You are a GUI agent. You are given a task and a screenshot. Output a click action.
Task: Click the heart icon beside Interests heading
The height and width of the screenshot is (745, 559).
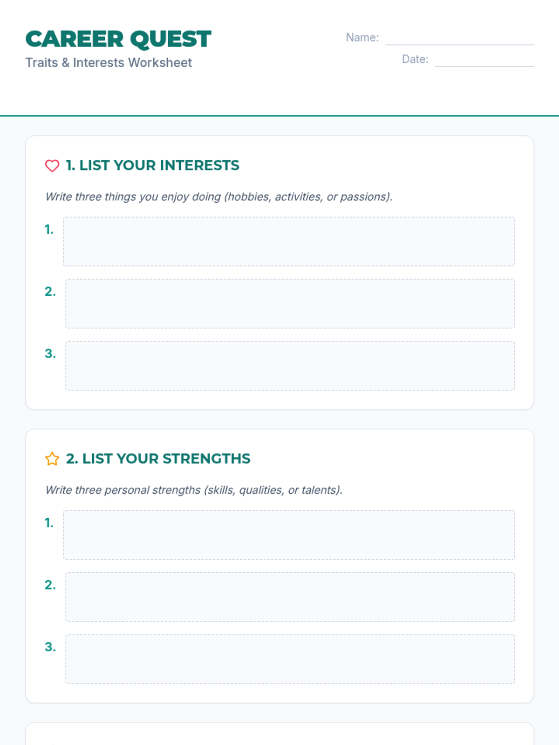[x=52, y=166]
